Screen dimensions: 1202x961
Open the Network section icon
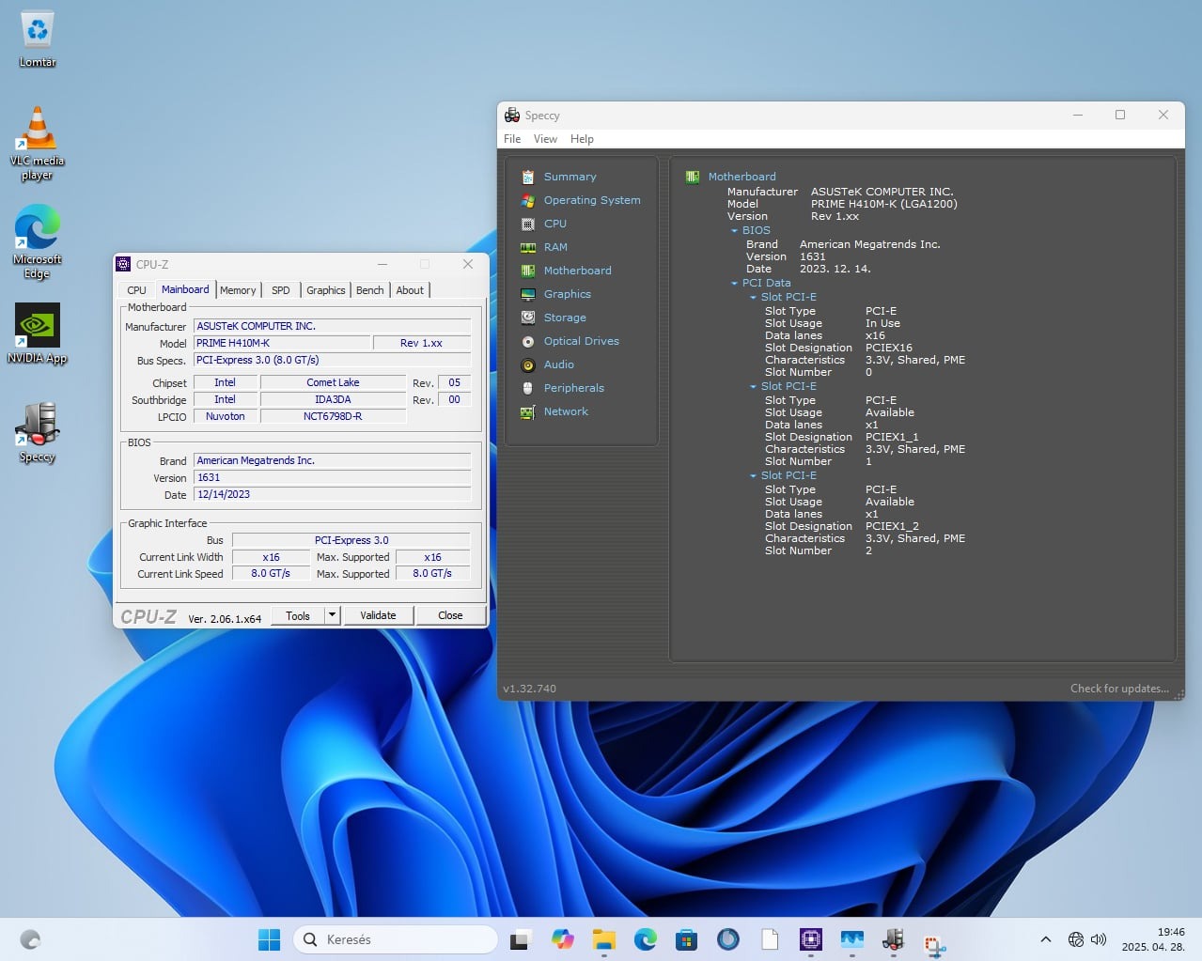[528, 411]
